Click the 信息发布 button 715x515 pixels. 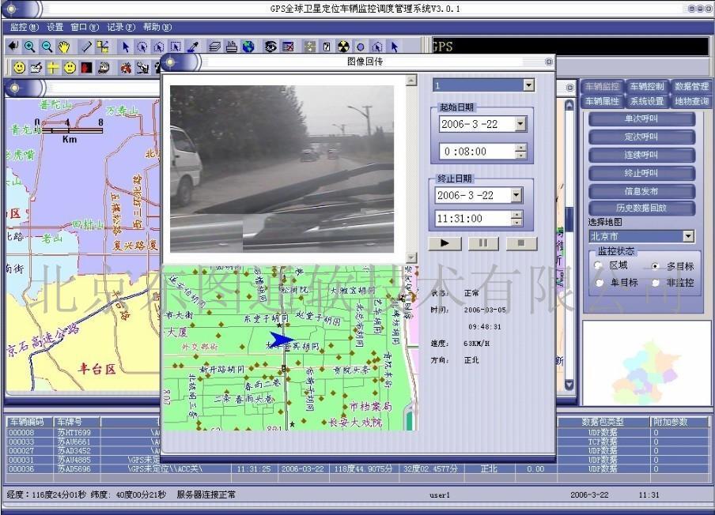(x=641, y=191)
